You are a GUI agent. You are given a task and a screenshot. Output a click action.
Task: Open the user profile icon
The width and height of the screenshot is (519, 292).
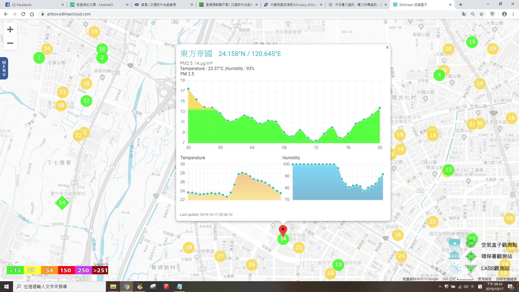pos(504,14)
